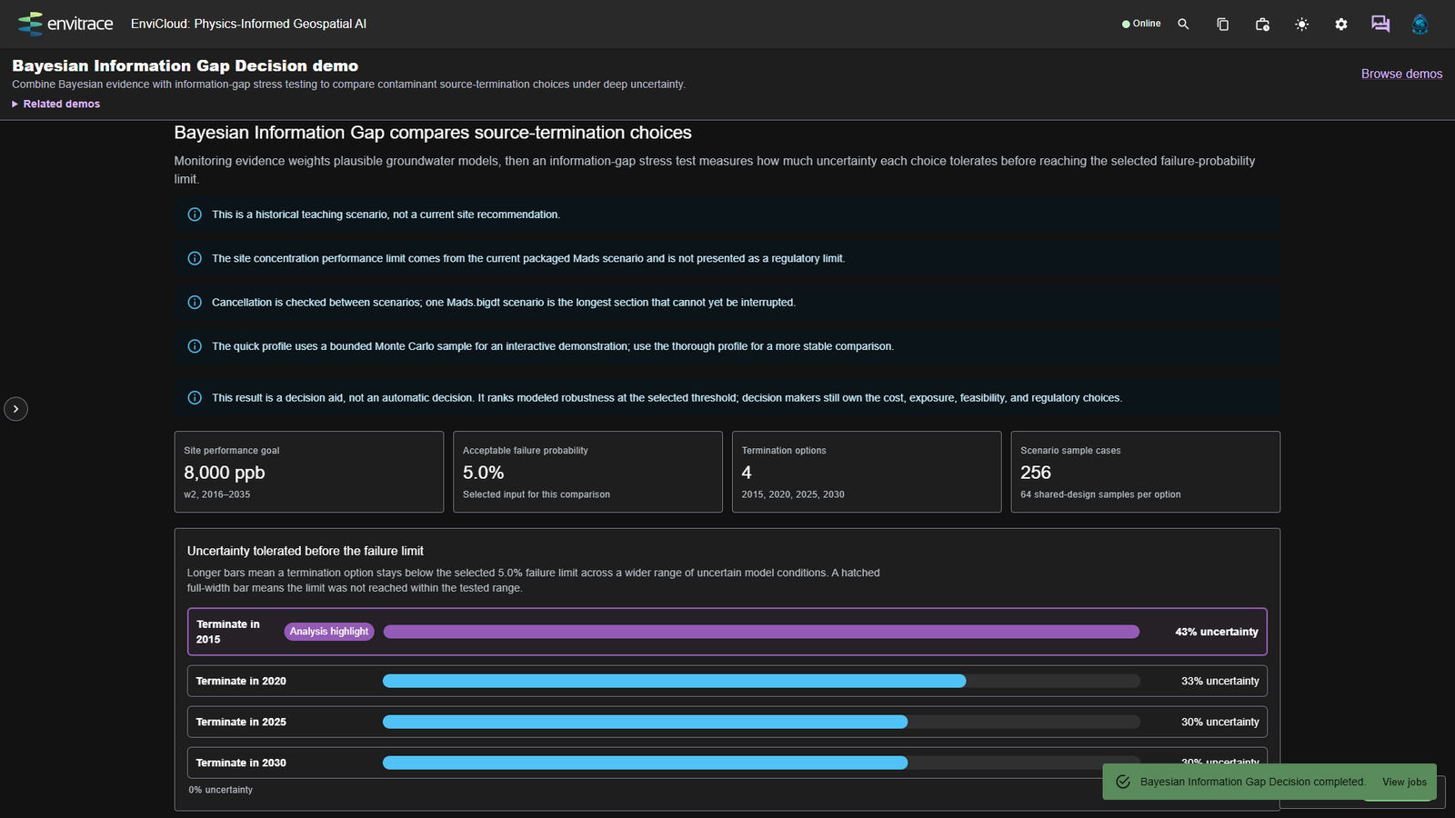Click the Analysis highlight badge
The width and height of the screenshot is (1455, 818).
click(x=329, y=632)
